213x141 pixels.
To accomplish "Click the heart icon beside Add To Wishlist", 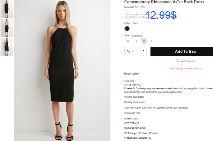I will pos(178,61).
